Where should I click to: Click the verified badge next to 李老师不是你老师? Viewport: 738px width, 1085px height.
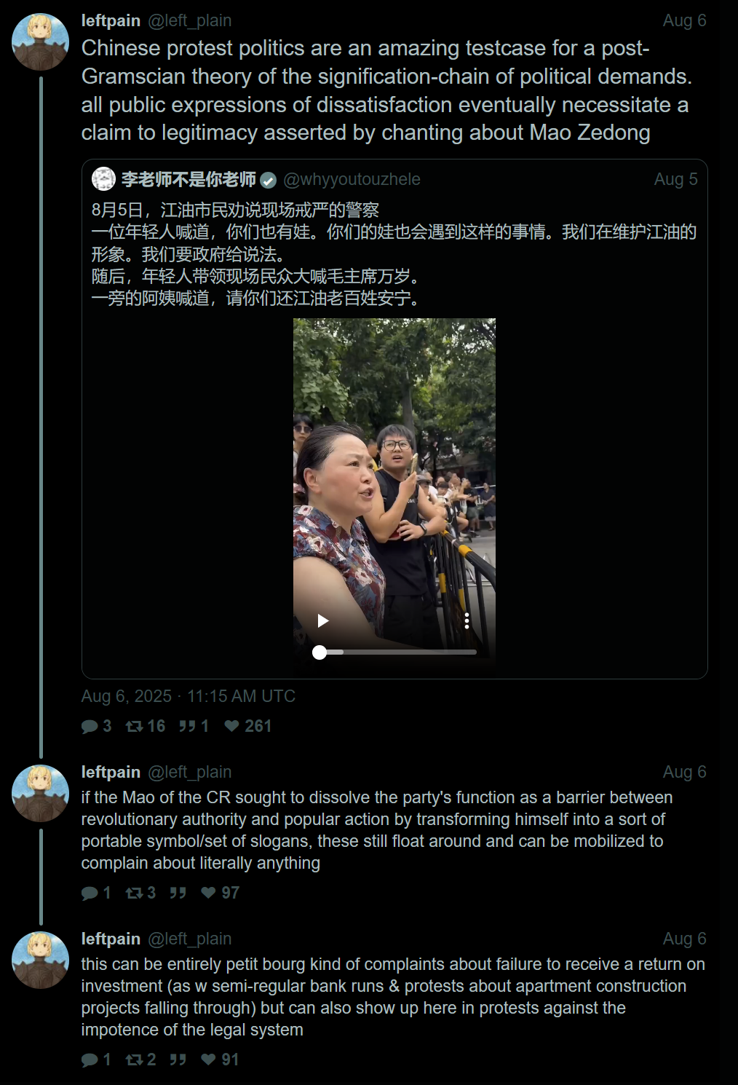pyautogui.click(x=269, y=180)
